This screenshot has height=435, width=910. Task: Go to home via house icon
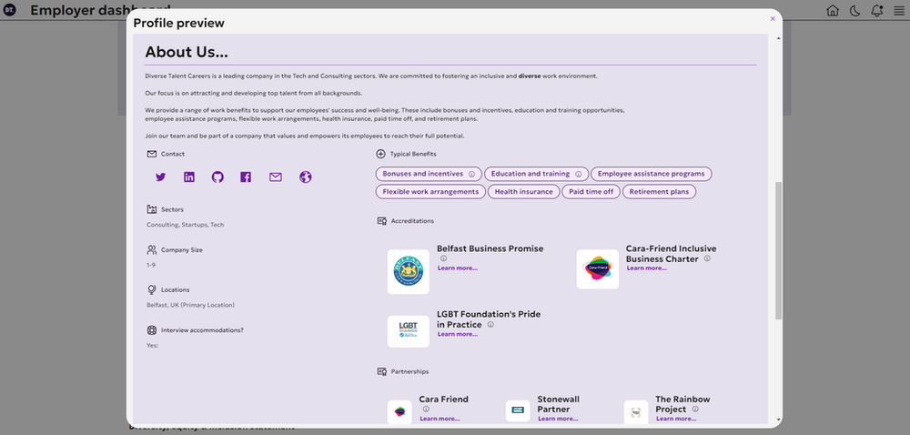[x=833, y=10]
